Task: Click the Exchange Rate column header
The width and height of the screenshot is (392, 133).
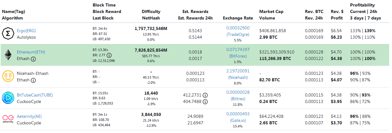Action: point(238,18)
